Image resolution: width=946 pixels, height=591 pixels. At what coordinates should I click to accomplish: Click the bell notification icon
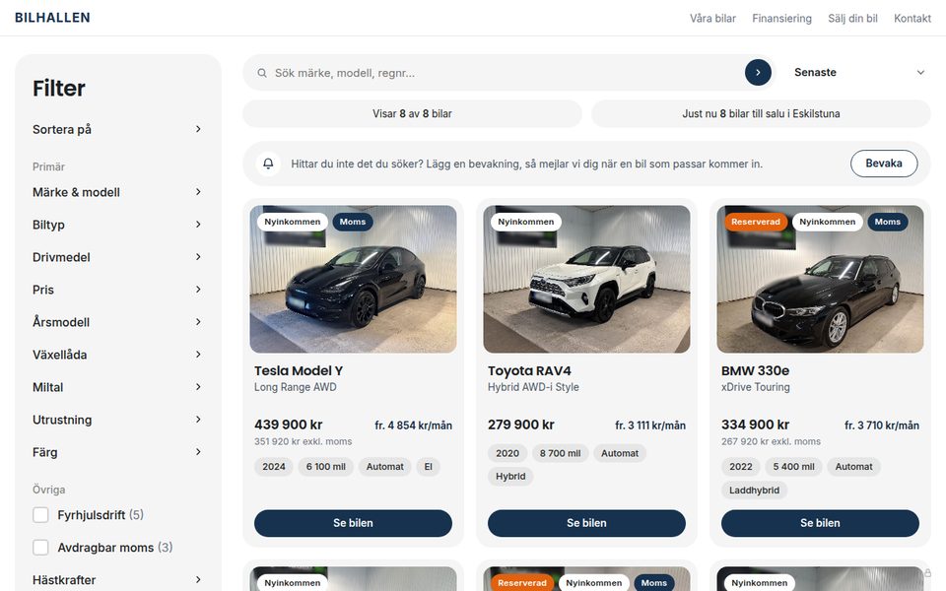coord(268,164)
